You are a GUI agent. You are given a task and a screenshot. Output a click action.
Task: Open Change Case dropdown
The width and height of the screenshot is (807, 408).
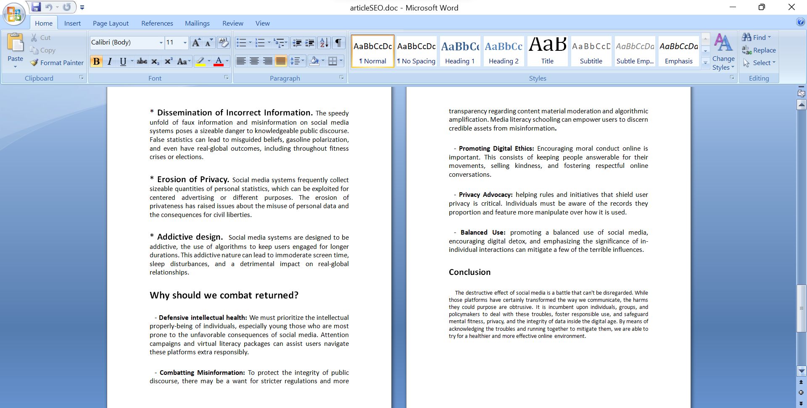(184, 61)
